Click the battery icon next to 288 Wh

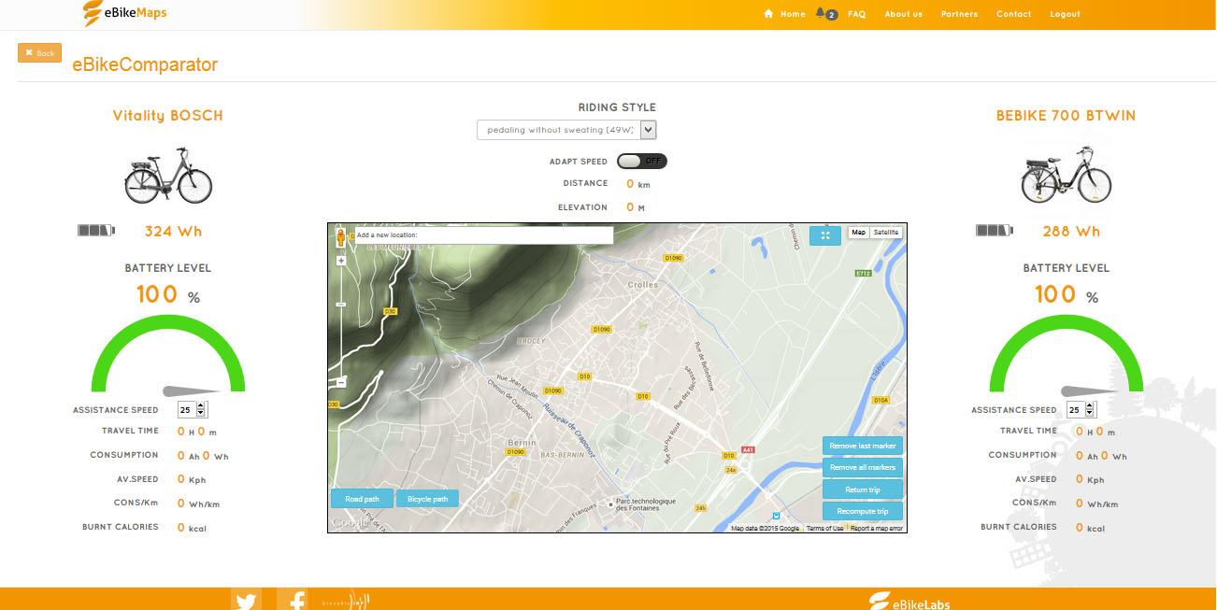click(994, 231)
